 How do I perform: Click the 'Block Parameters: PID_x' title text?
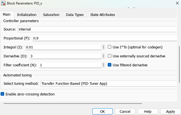[x=24, y=3]
